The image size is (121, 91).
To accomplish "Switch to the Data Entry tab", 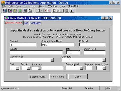I will 36,23.
